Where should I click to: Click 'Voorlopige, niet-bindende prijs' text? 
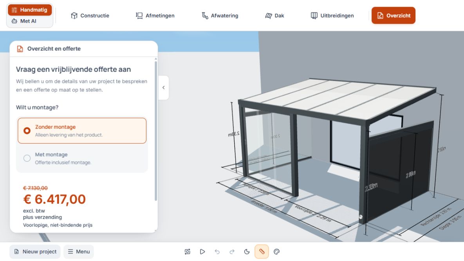tap(58, 225)
